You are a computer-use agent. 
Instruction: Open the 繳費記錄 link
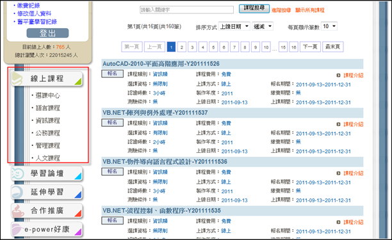[x=28, y=6]
